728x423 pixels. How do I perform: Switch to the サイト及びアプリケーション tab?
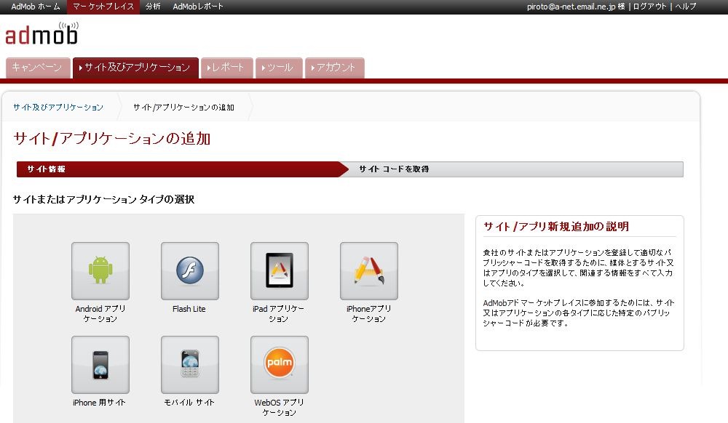(x=135, y=68)
